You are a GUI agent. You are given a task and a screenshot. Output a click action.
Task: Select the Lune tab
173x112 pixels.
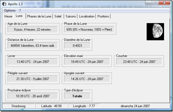pos(19,16)
